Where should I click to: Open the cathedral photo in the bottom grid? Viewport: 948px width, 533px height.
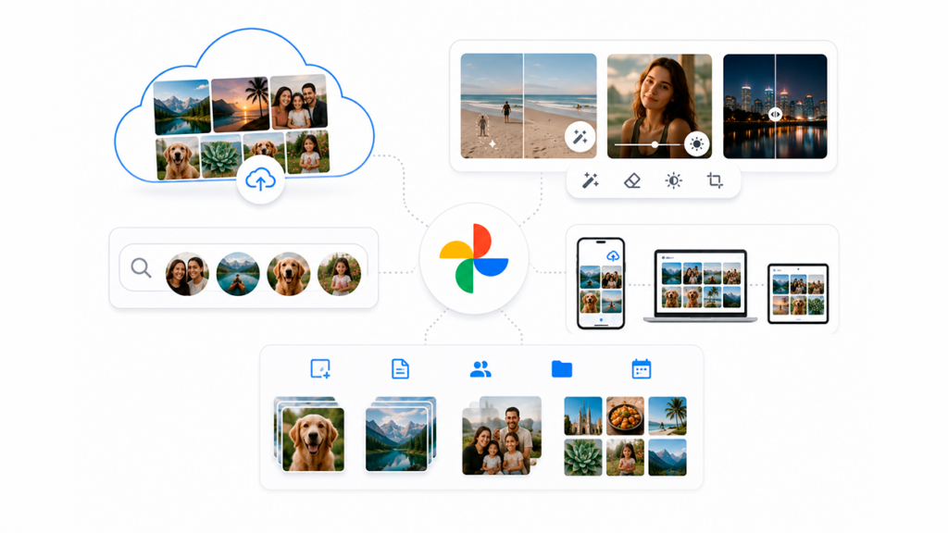coord(583,415)
